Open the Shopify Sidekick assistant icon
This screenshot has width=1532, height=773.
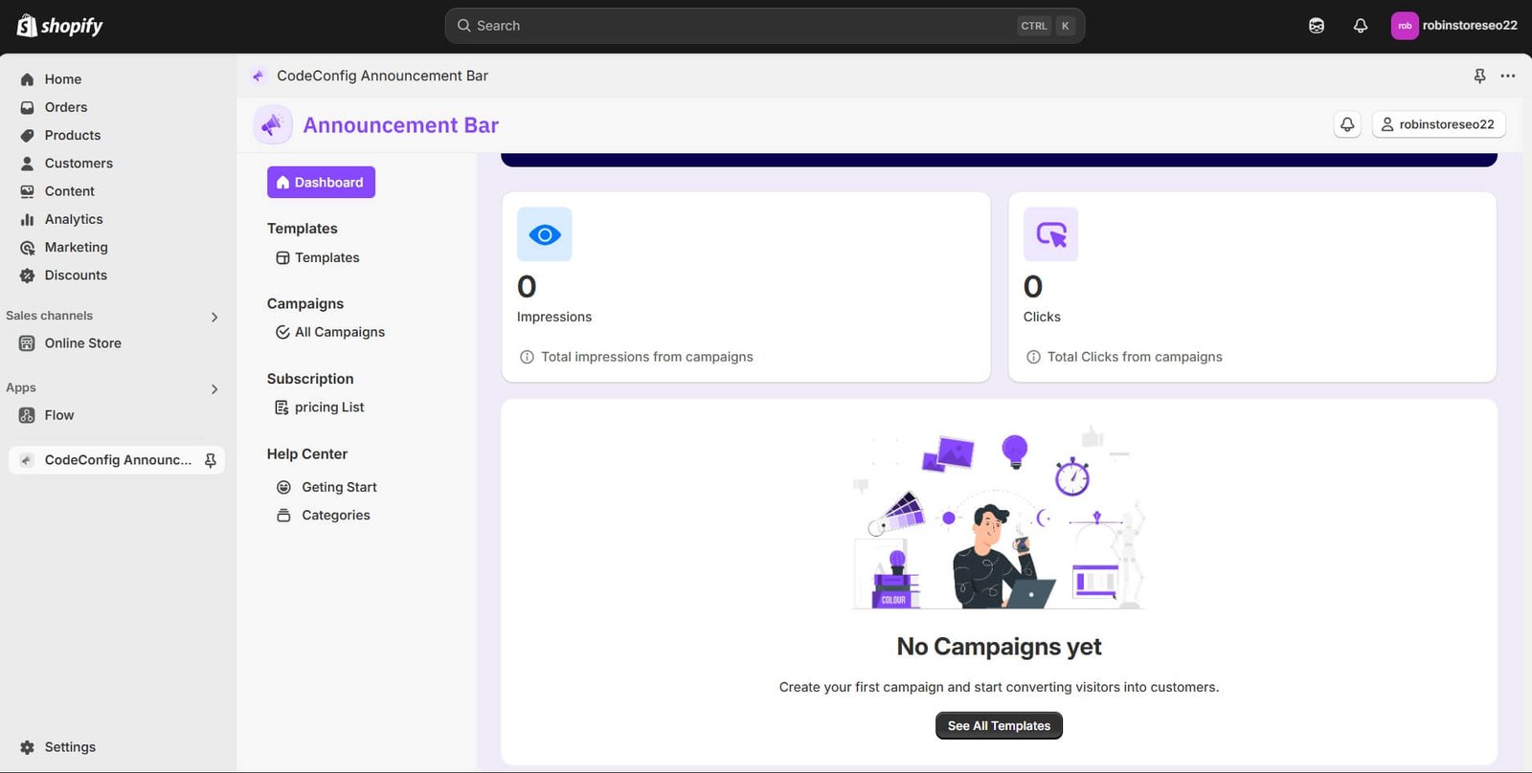1317,26
